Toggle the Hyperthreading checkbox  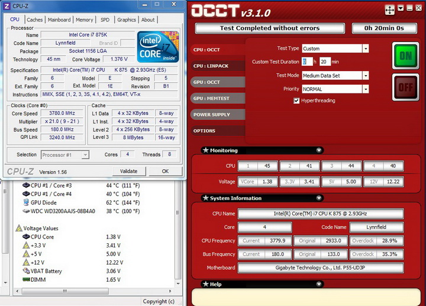point(296,101)
